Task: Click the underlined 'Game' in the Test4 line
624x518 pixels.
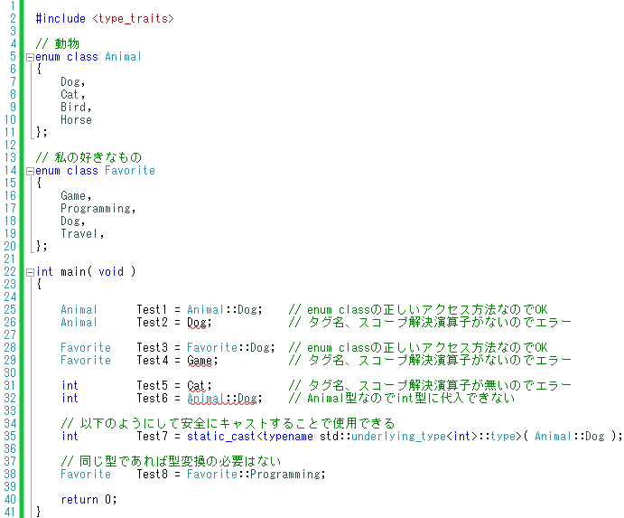Action: pyautogui.click(x=200, y=361)
